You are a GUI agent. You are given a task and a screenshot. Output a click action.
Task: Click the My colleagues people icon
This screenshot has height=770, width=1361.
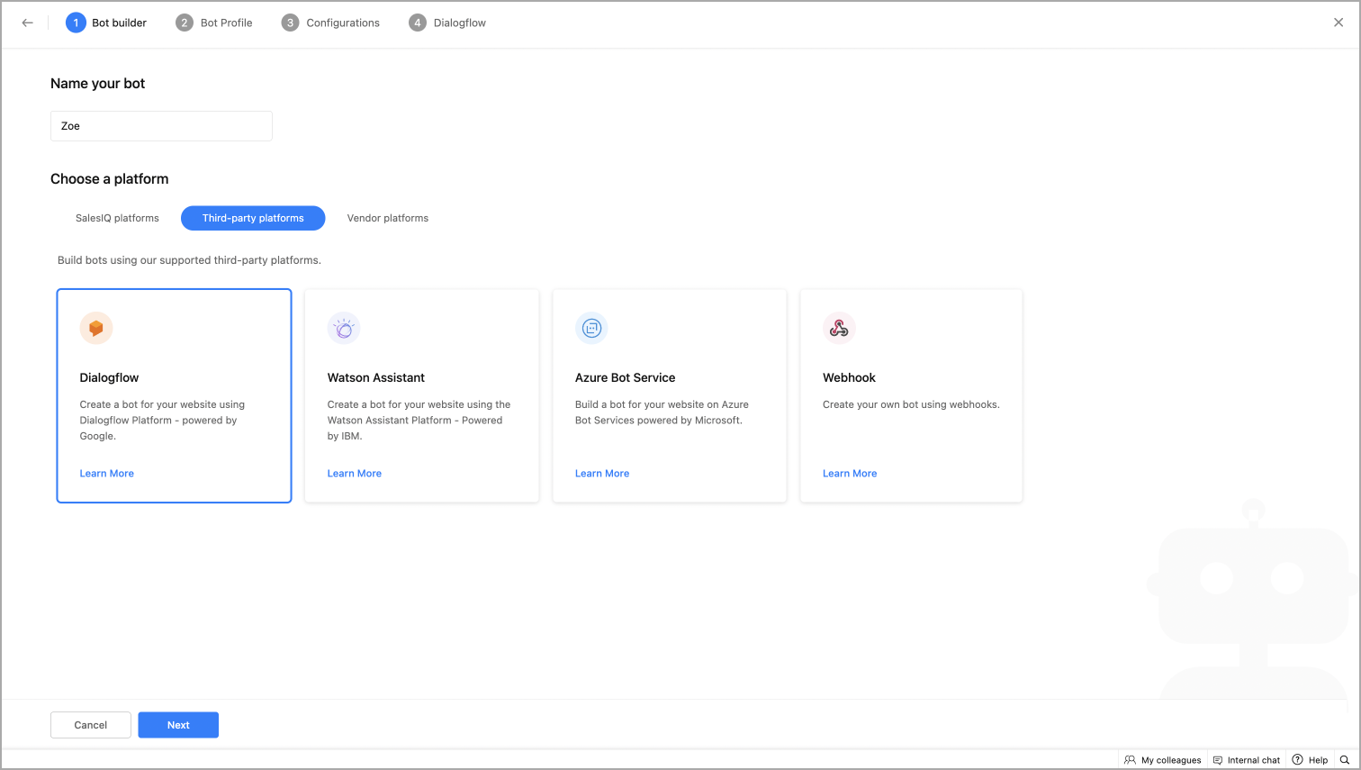click(x=1130, y=760)
